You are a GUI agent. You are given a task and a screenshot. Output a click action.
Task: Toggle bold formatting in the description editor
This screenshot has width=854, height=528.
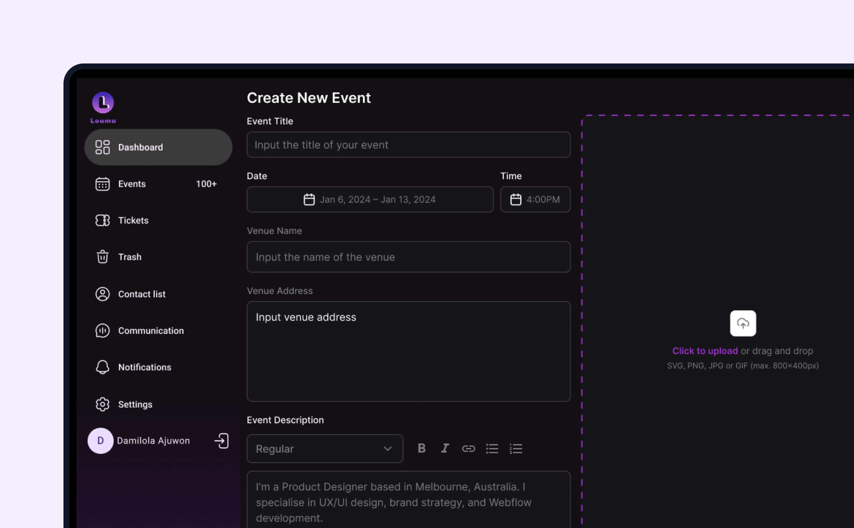(x=421, y=448)
